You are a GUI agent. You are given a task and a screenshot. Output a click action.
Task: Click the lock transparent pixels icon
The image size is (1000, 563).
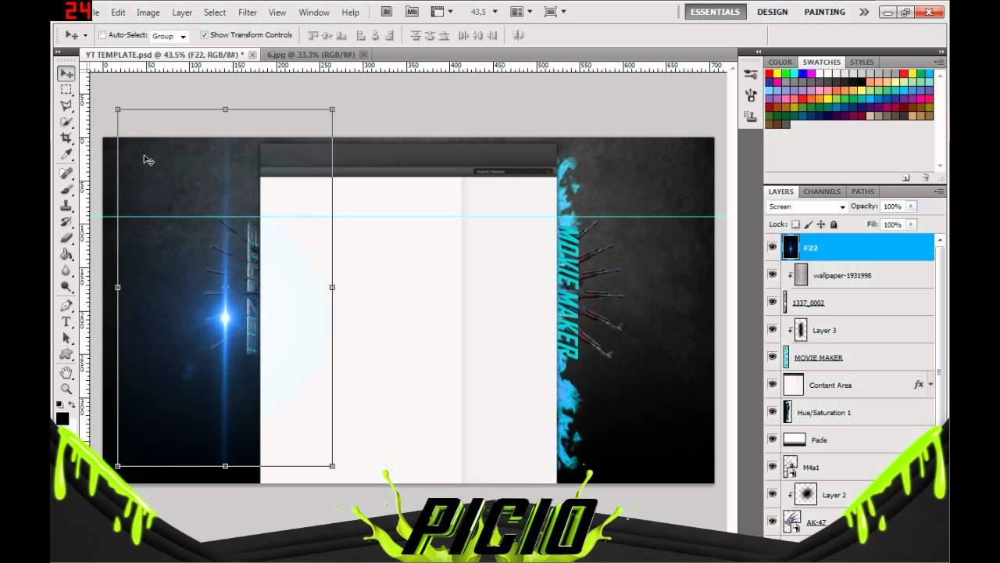(x=795, y=224)
